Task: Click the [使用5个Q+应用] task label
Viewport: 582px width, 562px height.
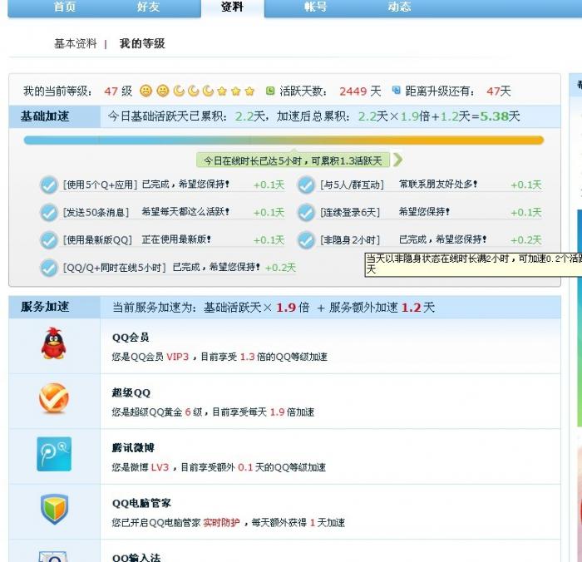Action: (x=101, y=185)
